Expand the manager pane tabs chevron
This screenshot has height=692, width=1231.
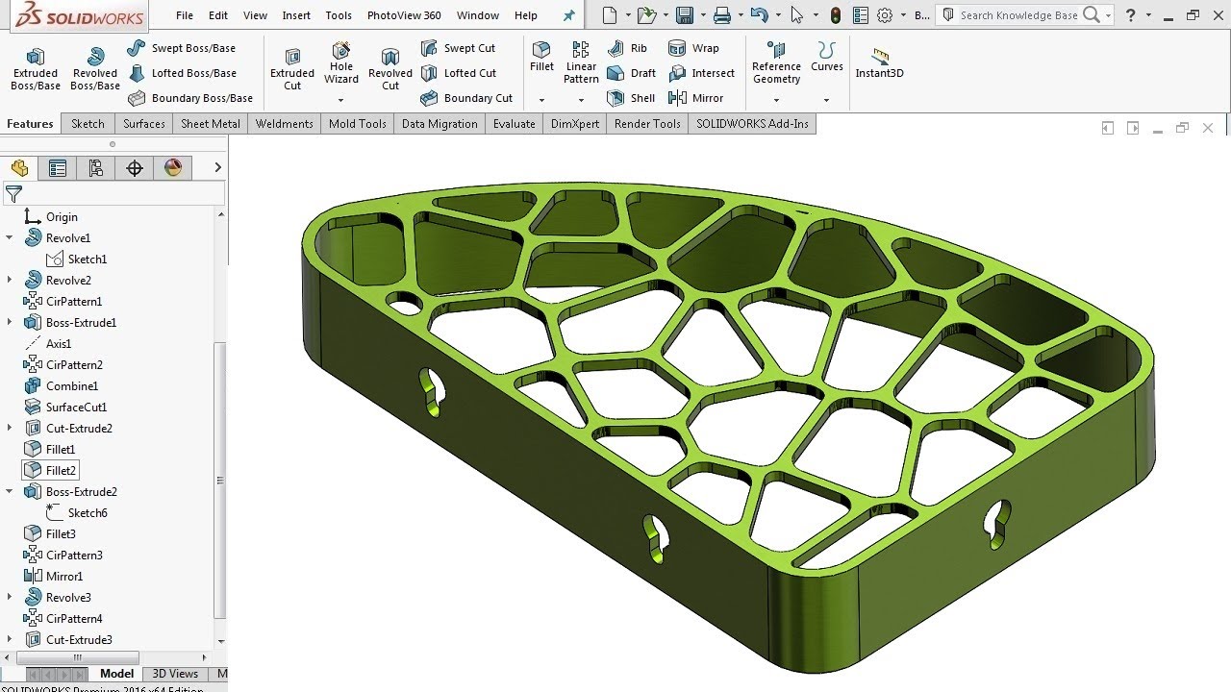coord(217,168)
